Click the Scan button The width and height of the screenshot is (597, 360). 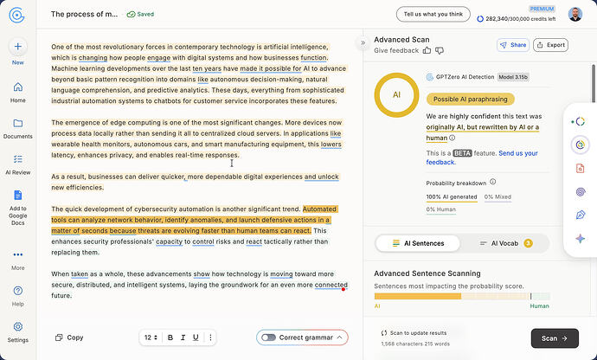point(555,338)
